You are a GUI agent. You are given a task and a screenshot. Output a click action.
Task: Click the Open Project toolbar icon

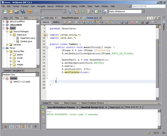coord(17,11)
